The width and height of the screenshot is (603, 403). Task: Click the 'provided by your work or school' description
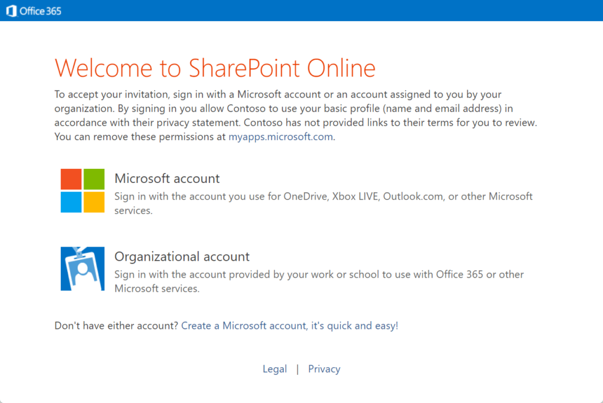point(319,281)
